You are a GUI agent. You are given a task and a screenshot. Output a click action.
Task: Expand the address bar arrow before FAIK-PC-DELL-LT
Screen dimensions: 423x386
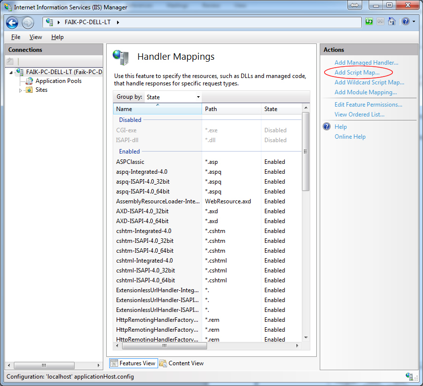point(58,22)
